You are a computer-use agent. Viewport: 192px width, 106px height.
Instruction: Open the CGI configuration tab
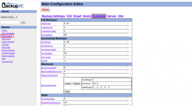click(69, 16)
